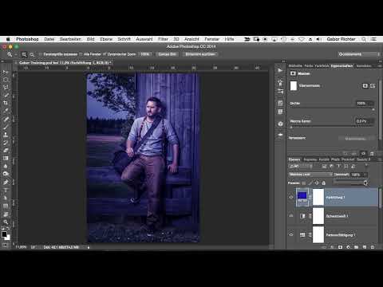Screen dimensions: 383x287
Task: Select the Gradient tool
Action: pos(6,159)
